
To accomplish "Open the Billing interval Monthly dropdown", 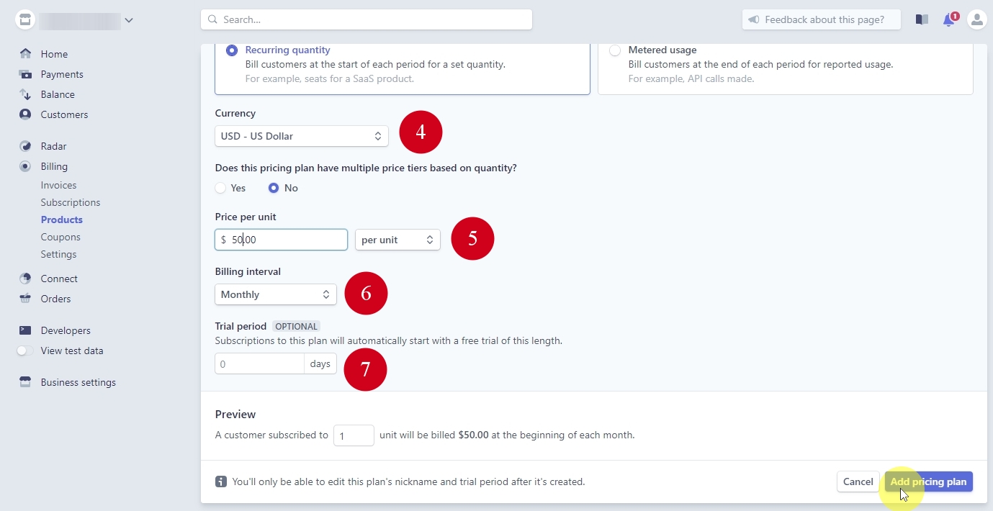I will pyautogui.click(x=275, y=294).
